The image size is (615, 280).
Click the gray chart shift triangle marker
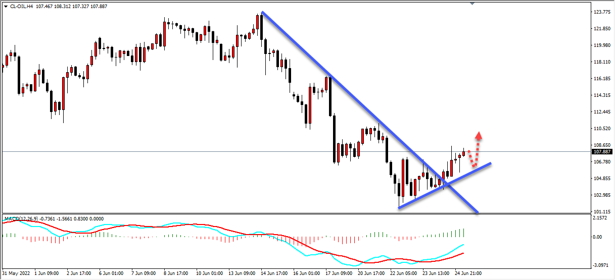[472, 3]
